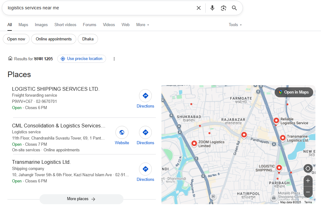Zoom out on the map
The width and height of the screenshot is (321, 211).
point(308,192)
